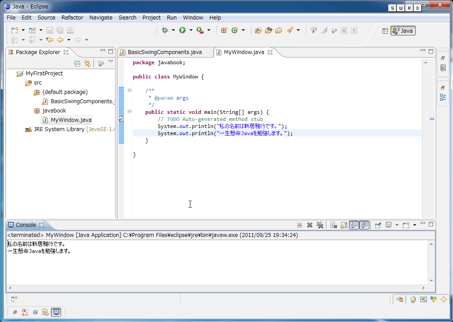The width and height of the screenshot is (453, 322).
Task: Click the task marker beside the TODO line
Action: [x=121, y=119]
